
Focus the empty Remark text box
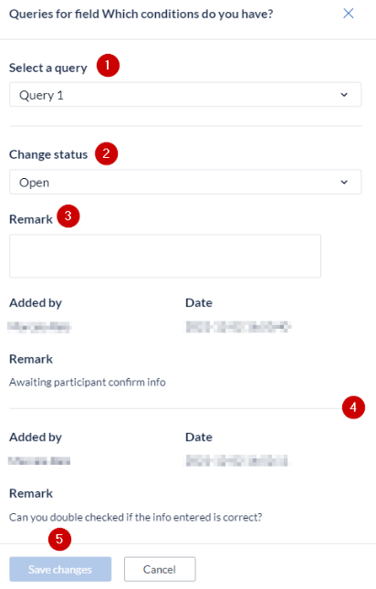click(x=165, y=256)
